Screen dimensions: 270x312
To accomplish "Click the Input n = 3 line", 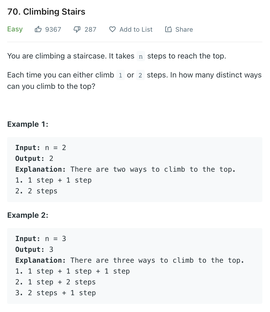I will 41,239.
